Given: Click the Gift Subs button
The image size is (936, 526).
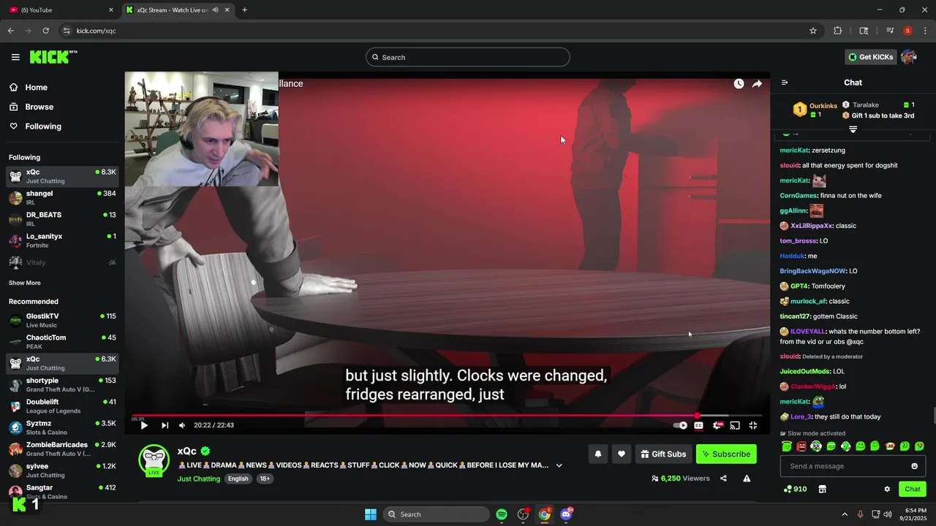Looking at the screenshot, I should (x=663, y=454).
